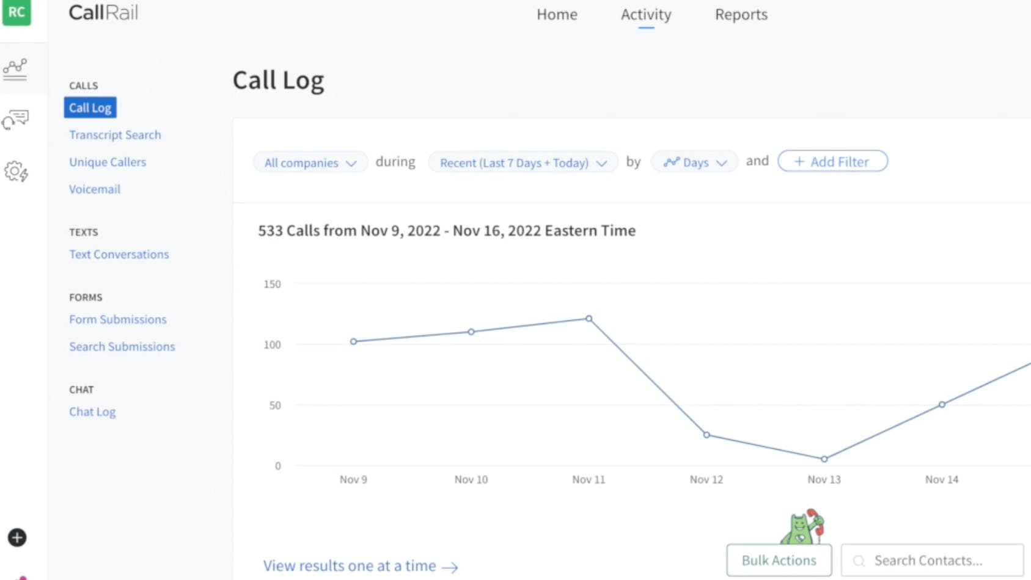Click the CallRail logo
Image resolution: width=1031 pixels, height=580 pixels.
(x=103, y=12)
